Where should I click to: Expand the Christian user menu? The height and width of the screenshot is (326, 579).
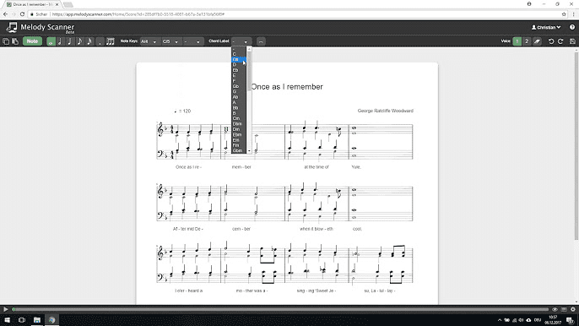click(x=546, y=27)
